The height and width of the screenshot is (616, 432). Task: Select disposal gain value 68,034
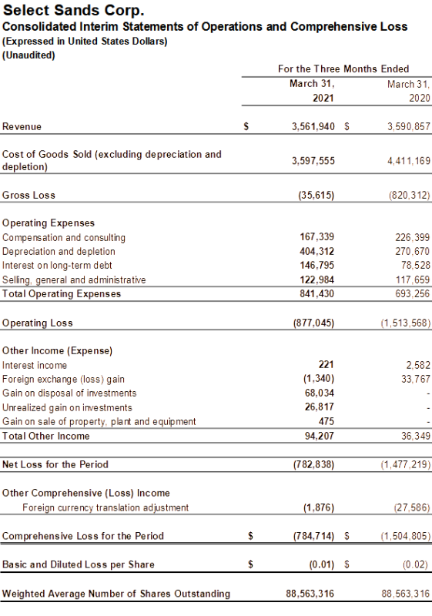tap(320, 393)
